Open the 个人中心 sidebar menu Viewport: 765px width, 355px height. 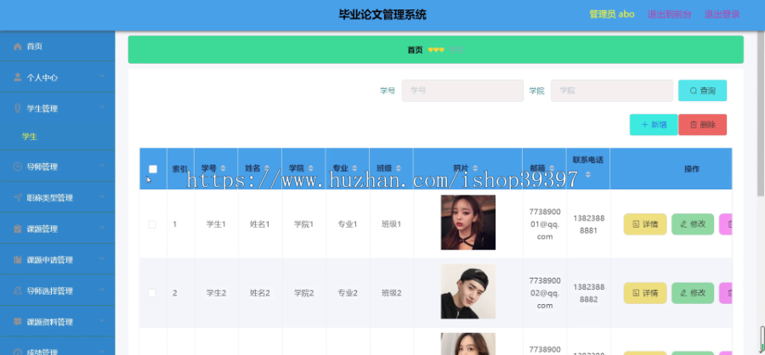(x=58, y=77)
